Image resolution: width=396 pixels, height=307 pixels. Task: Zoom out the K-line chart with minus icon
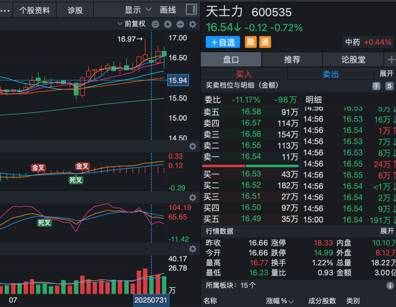coord(180,24)
